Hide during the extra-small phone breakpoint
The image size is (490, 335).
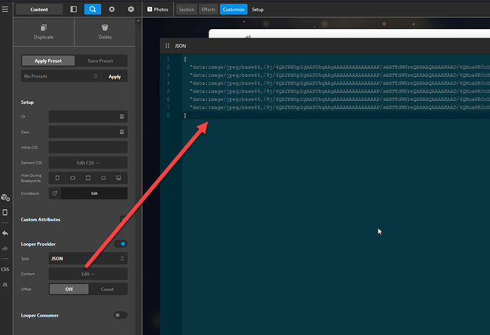point(57,178)
